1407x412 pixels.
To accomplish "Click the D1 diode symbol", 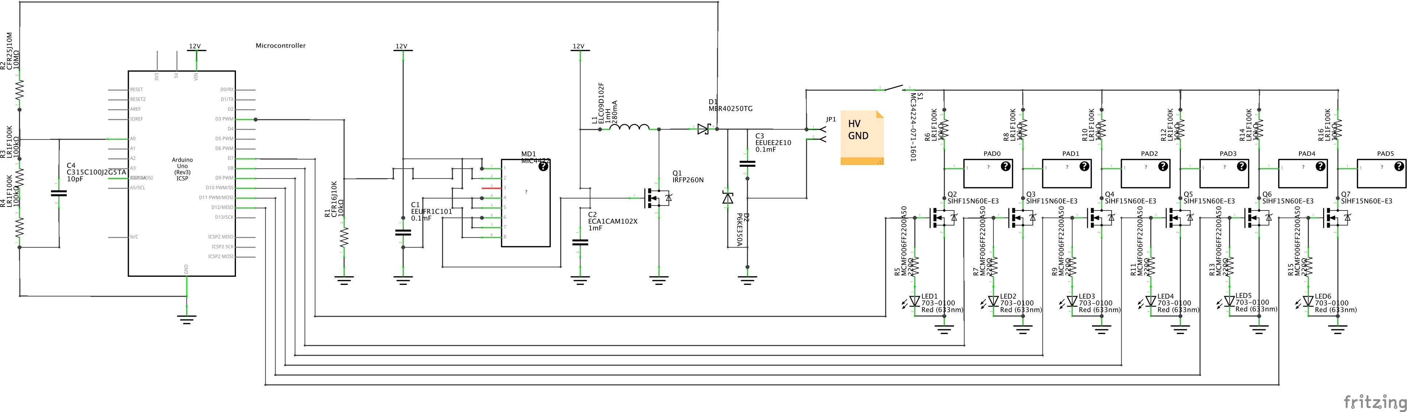I will point(703,129).
